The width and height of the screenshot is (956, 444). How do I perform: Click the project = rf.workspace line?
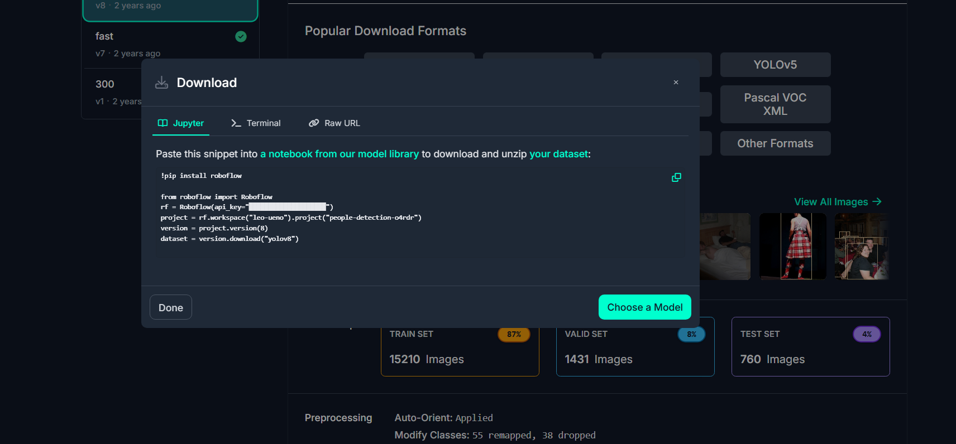coord(291,218)
